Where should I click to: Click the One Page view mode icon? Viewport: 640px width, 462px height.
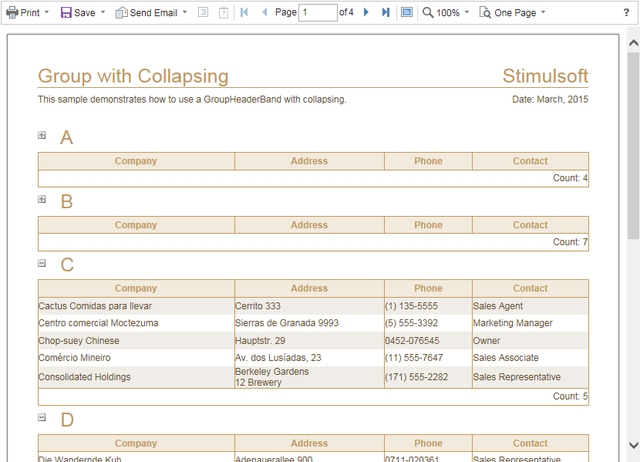[485, 12]
